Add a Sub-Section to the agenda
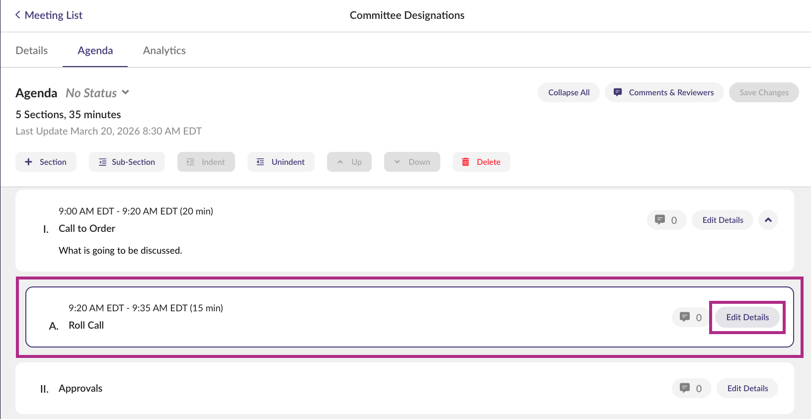Screen dimensions: 811x419 pos(127,162)
